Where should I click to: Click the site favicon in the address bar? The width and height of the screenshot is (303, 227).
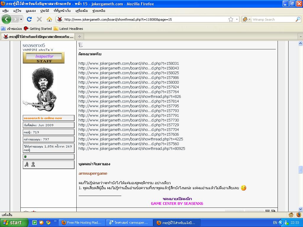pyautogui.click(x=60, y=19)
